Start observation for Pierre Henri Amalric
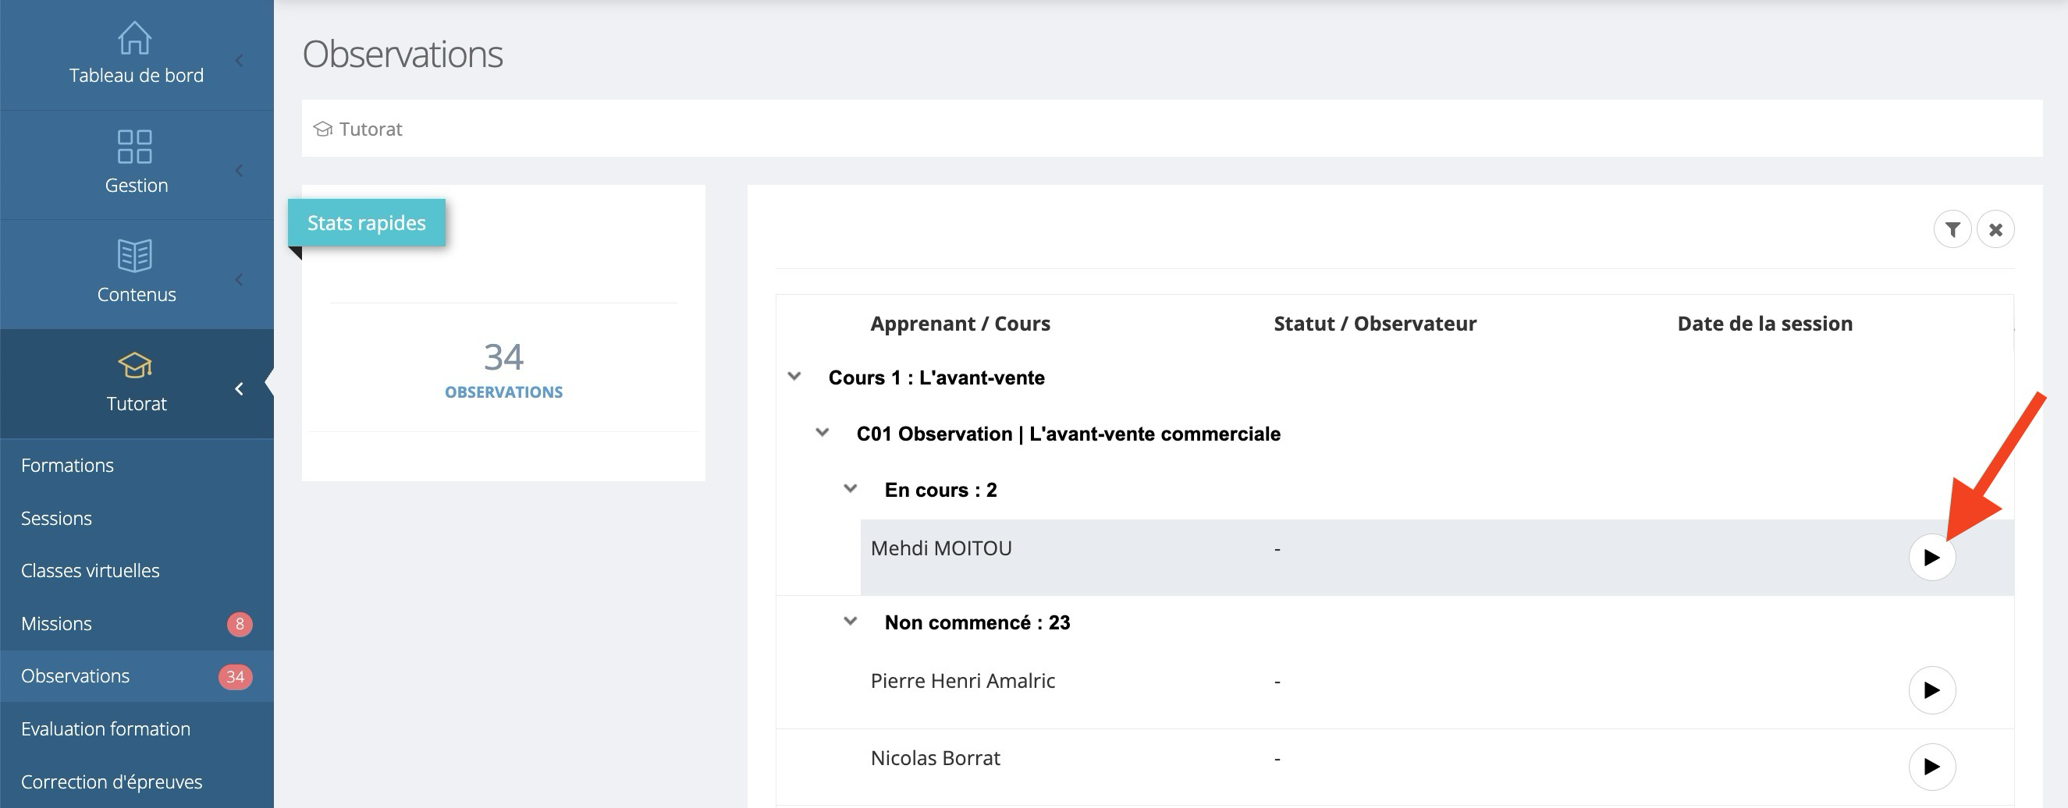Screen dimensions: 2068x808 coord(1931,690)
